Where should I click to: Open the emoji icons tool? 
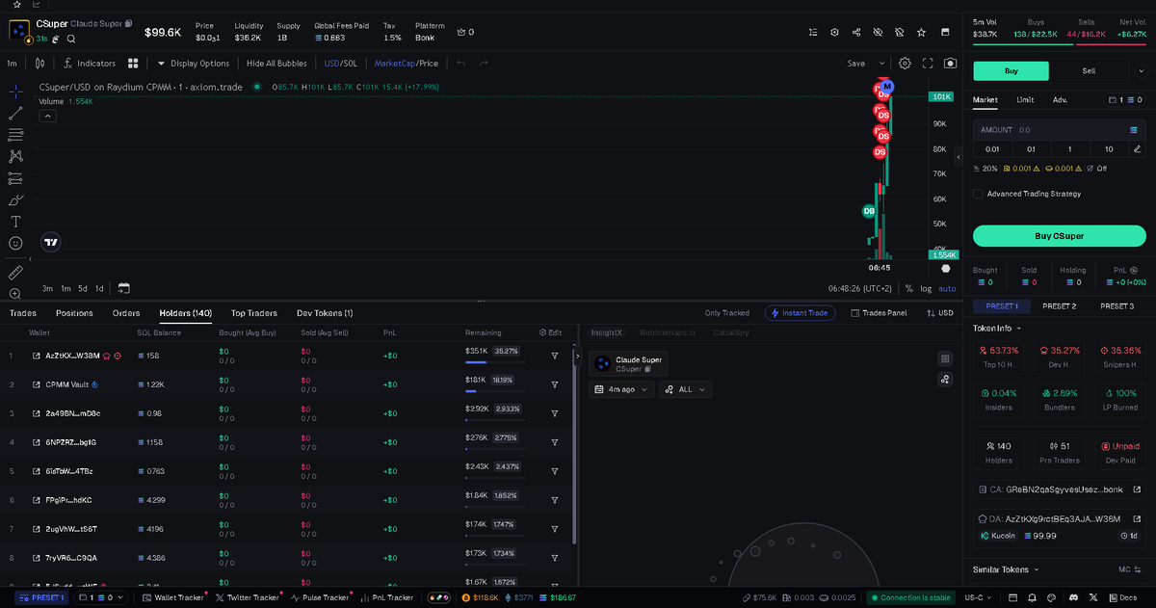click(15, 244)
